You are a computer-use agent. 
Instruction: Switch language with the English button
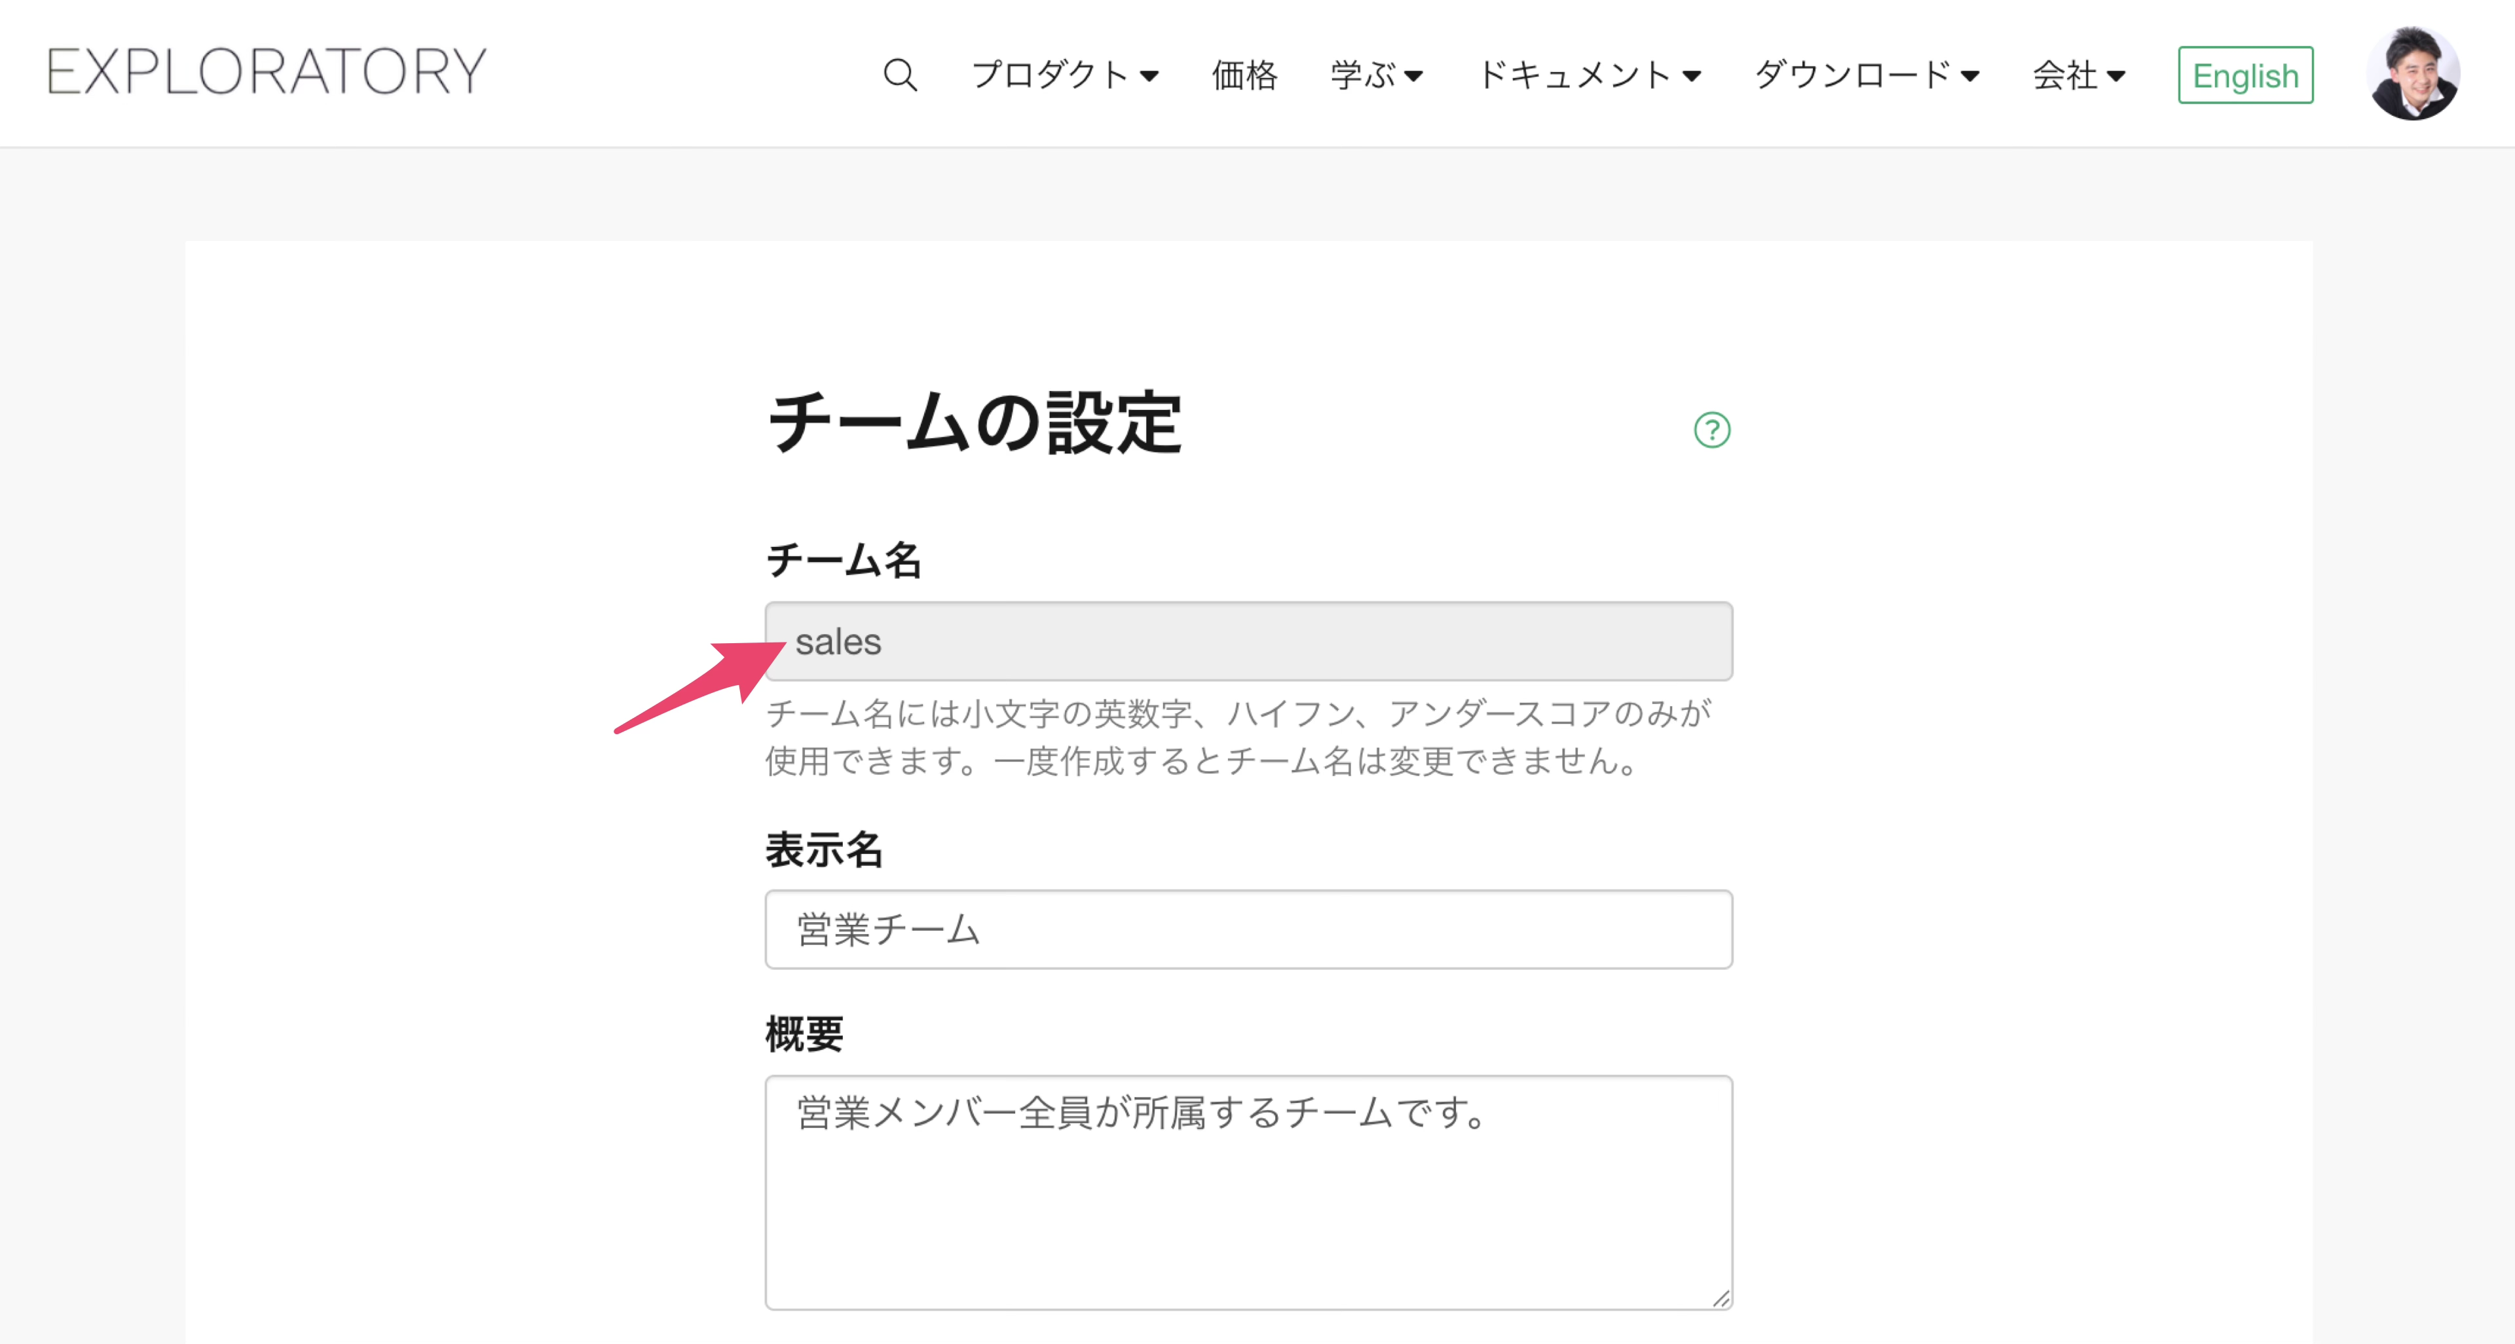click(x=2245, y=75)
